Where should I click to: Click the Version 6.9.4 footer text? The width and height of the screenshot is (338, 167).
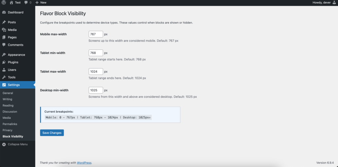[x=325, y=163]
